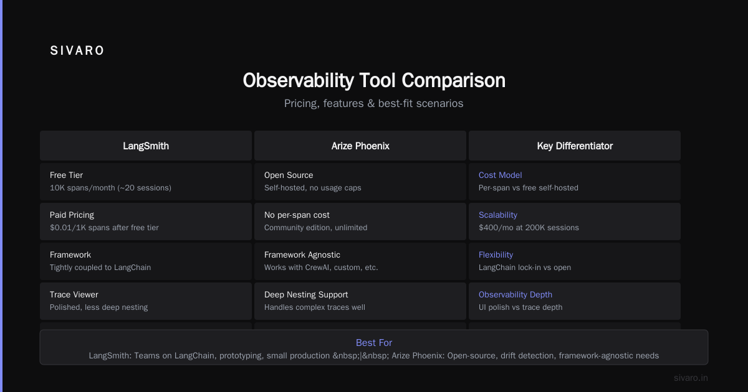The image size is (748, 392).
Task: Click the "Best For" heading
Action: [374, 343]
